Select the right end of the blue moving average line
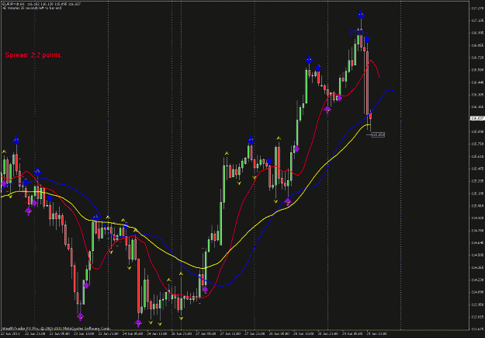 393,92
